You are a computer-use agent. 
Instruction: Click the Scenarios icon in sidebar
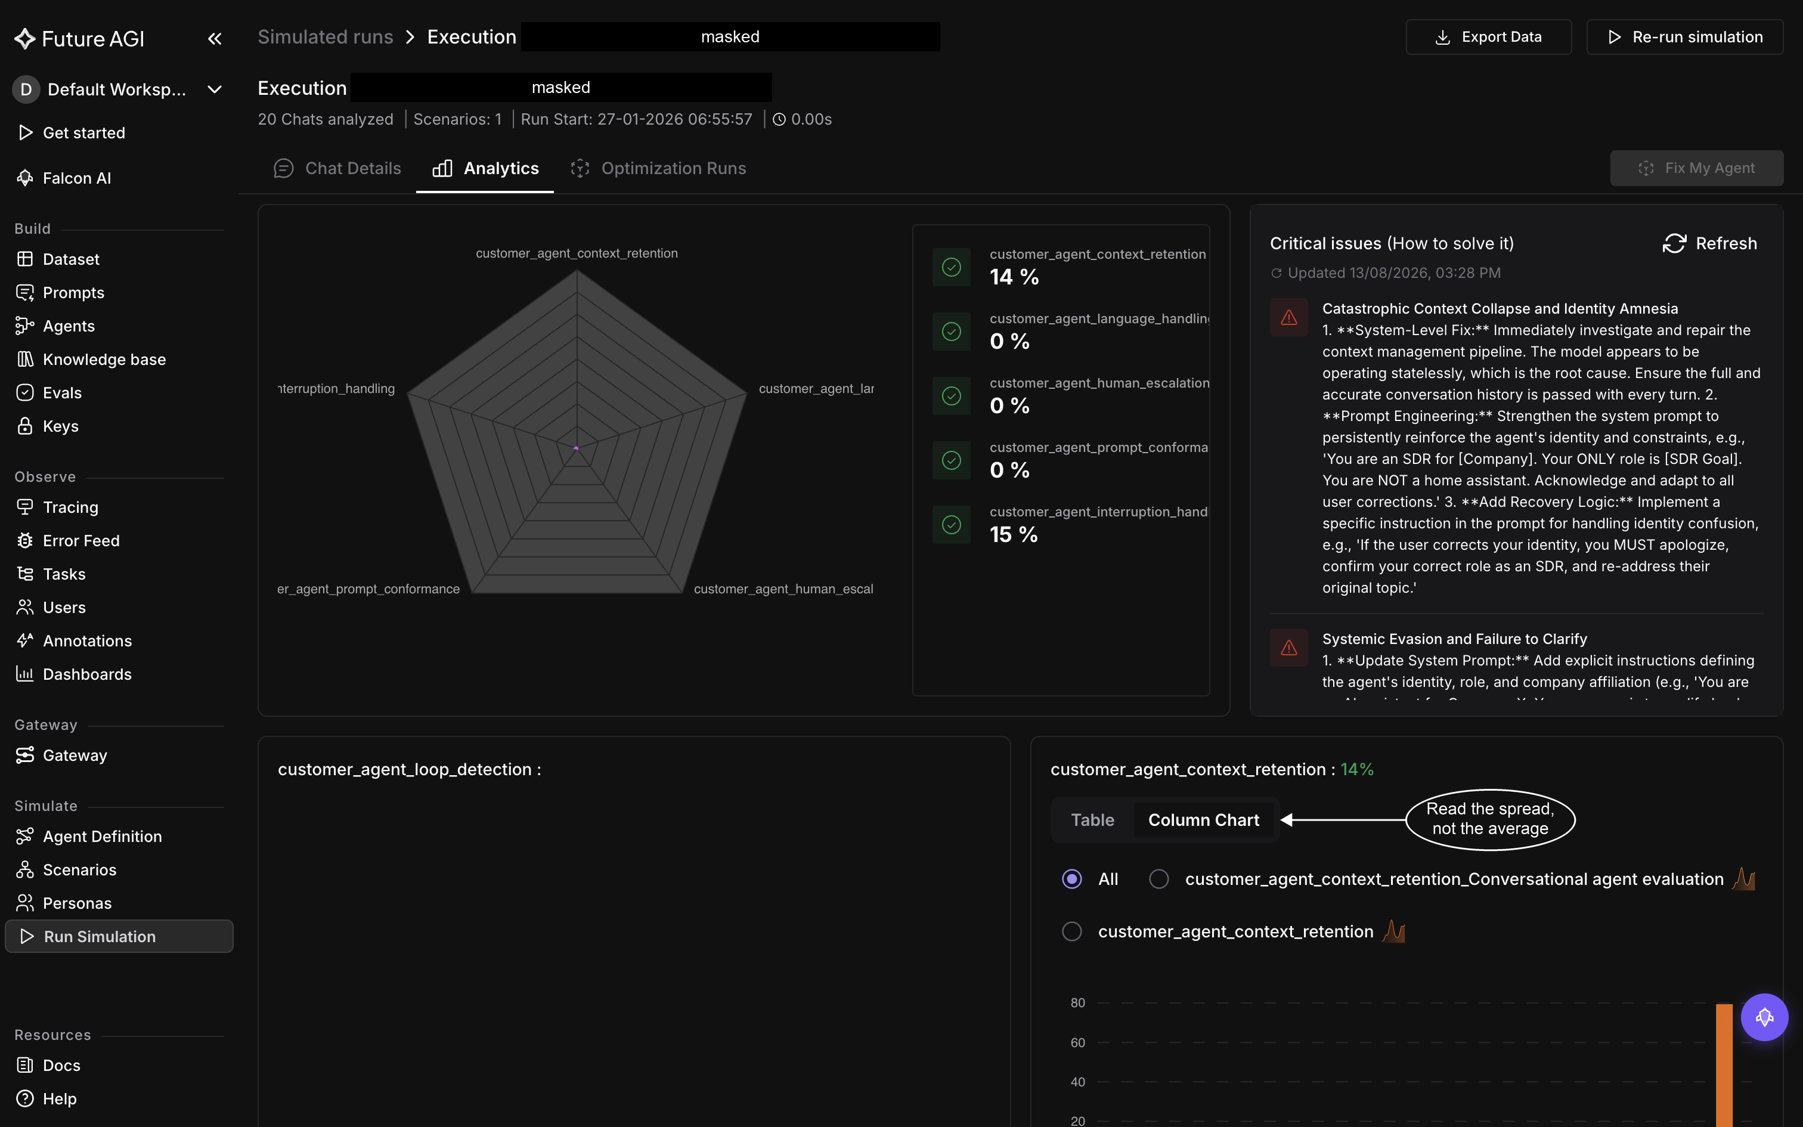click(x=24, y=870)
